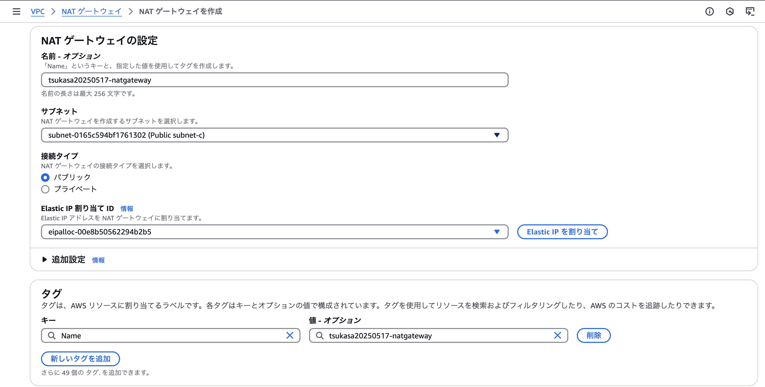
Task: Click the info panel icon in header
Action: [x=709, y=12]
